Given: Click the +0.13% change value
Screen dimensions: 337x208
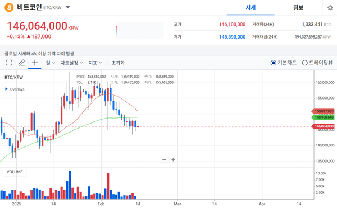Looking at the screenshot, I should pos(16,36).
